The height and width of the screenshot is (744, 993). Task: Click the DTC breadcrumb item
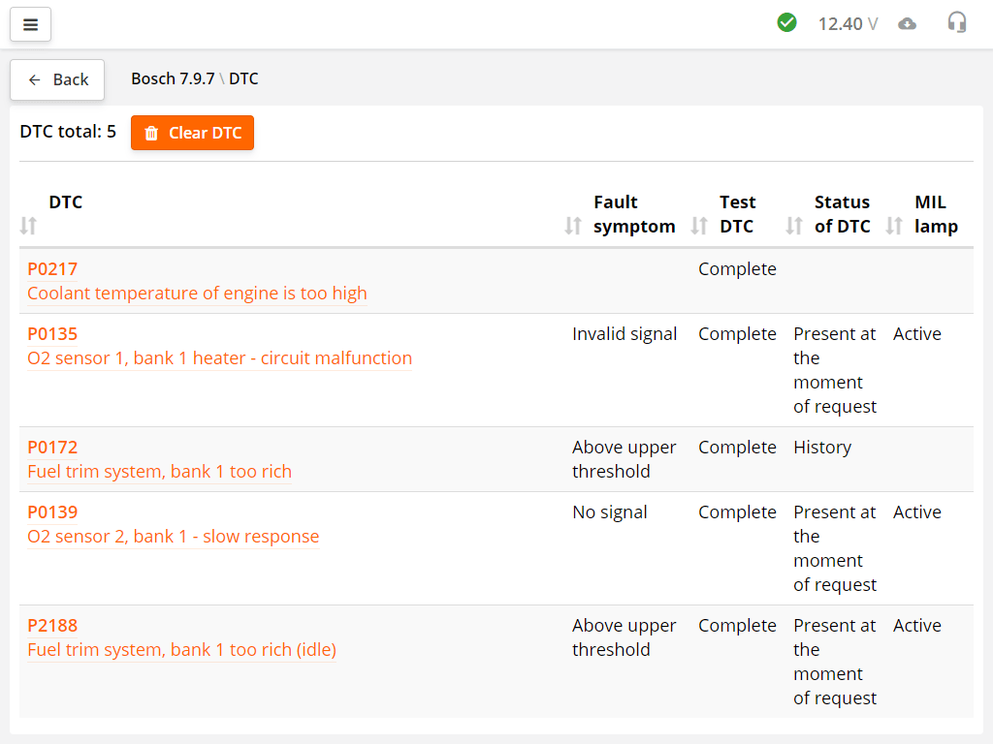click(243, 78)
